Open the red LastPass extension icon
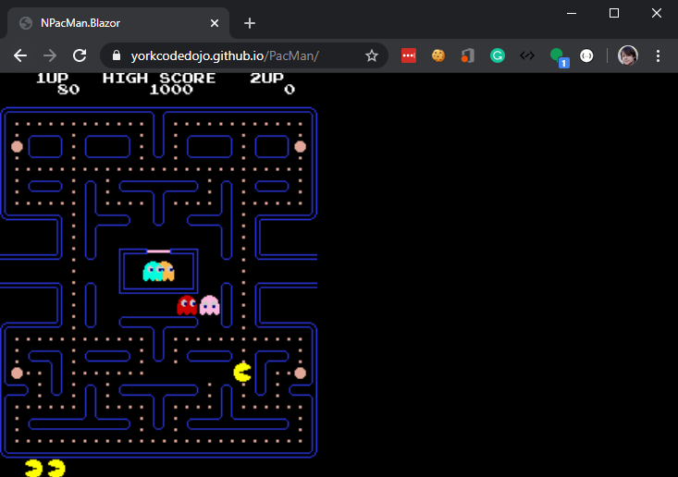The height and width of the screenshot is (477, 678). (409, 55)
